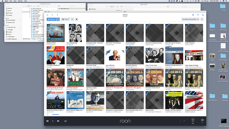
Task: Open the filter funnel icon in Roon
Action: click(198, 15)
